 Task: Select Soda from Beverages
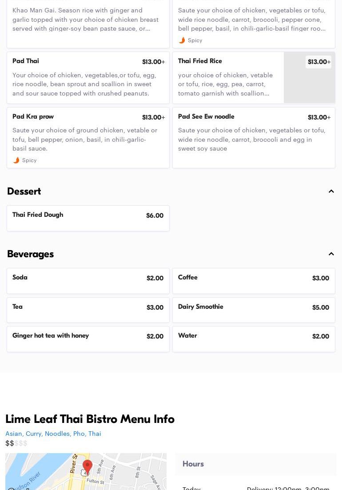click(x=88, y=281)
